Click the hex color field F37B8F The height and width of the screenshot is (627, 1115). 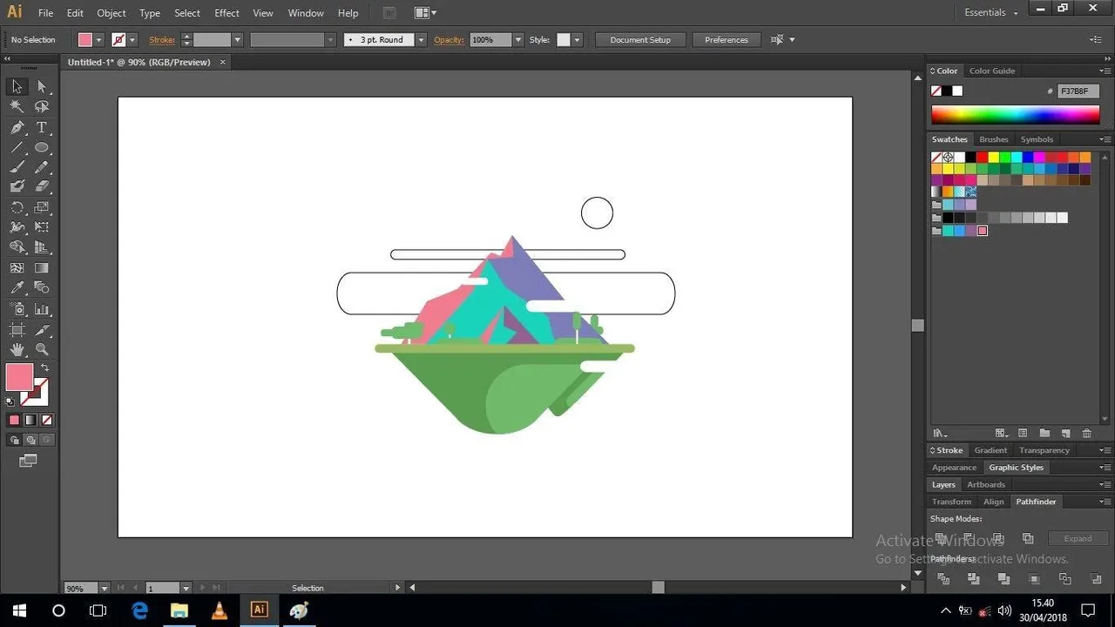[1078, 91]
